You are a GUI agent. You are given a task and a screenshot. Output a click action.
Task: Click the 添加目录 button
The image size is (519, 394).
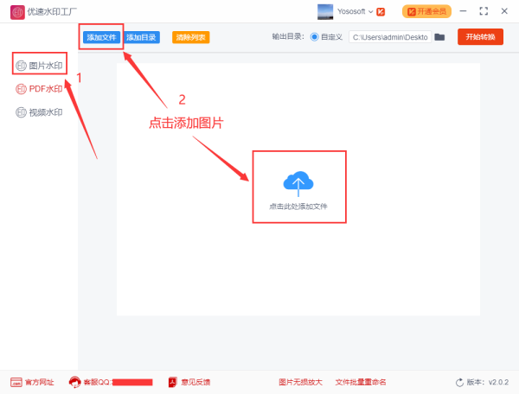coord(141,37)
